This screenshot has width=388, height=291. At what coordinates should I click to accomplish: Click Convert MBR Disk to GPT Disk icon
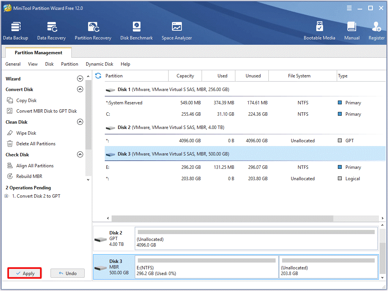click(x=9, y=111)
